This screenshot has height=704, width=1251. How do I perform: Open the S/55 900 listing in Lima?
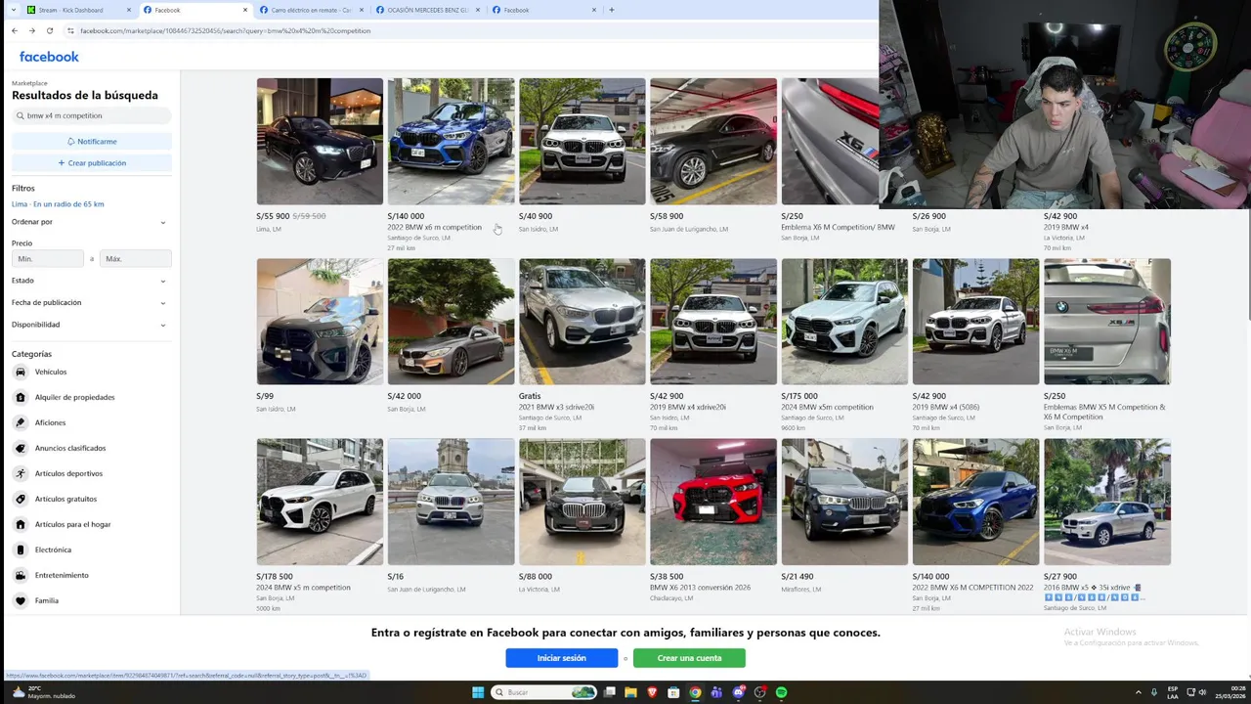coord(320,154)
